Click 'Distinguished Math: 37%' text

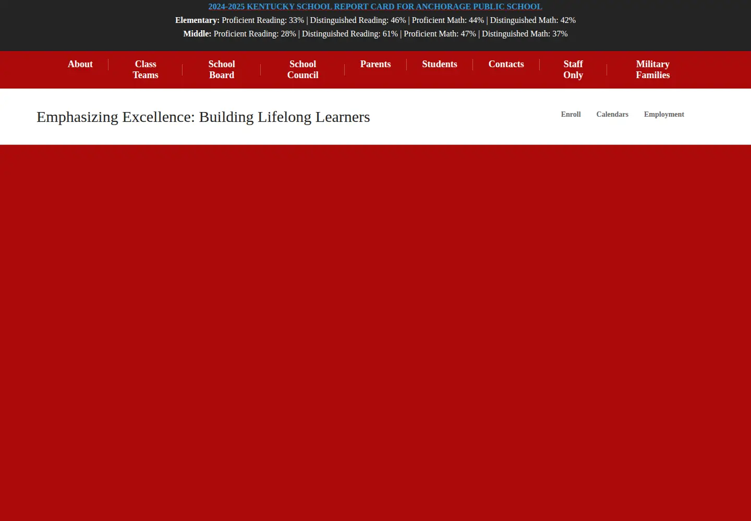pyautogui.click(x=525, y=34)
